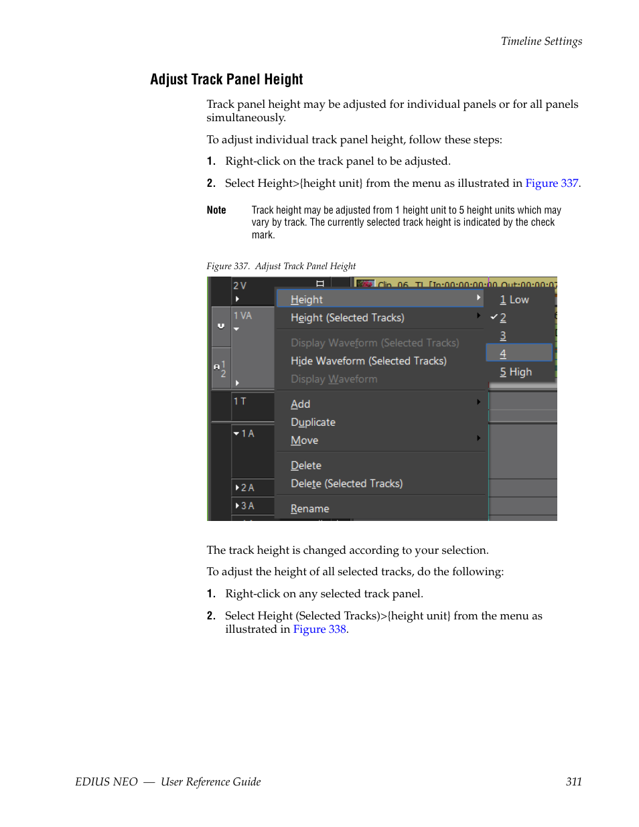
Task: Click the audio source channel A 1/2 patch
Action: (x=221, y=368)
